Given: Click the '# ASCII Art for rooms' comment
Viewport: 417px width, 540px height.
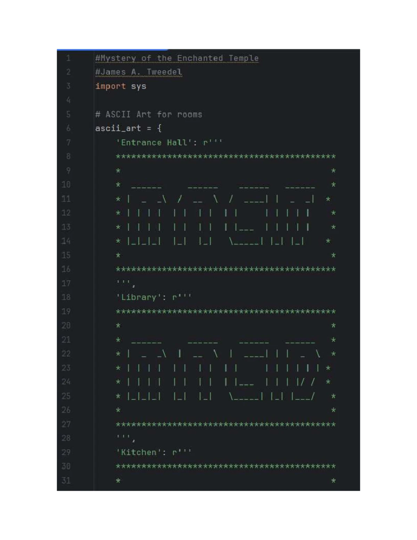Looking at the screenshot, I should pos(149,114).
